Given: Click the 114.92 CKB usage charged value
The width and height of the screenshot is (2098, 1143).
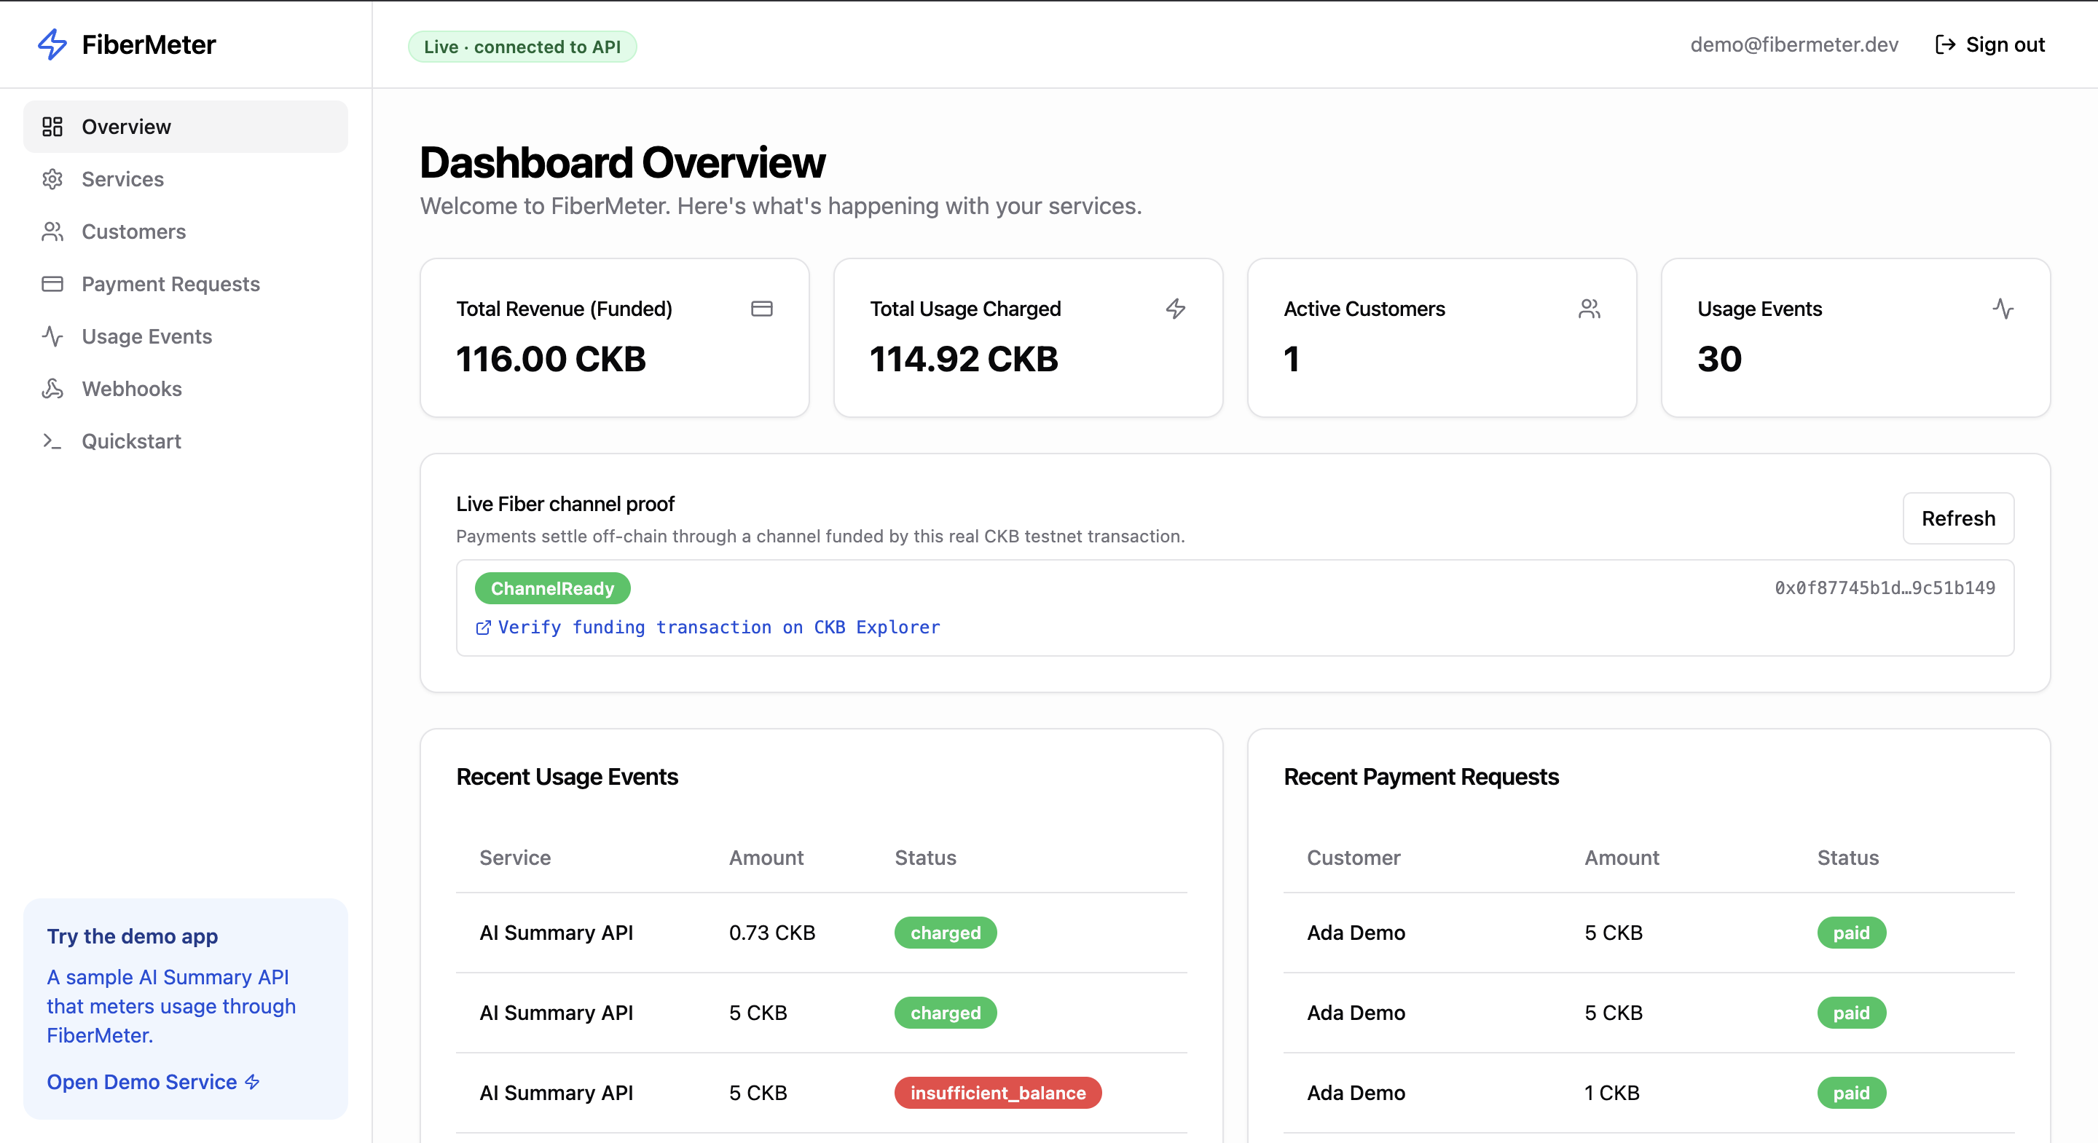Looking at the screenshot, I should pyautogui.click(x=964, y=359).
